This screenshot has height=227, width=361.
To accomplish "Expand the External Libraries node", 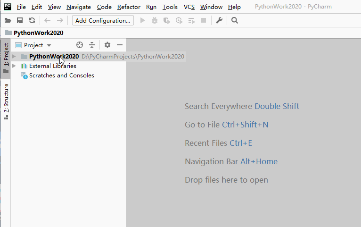I will click(14, 66).
